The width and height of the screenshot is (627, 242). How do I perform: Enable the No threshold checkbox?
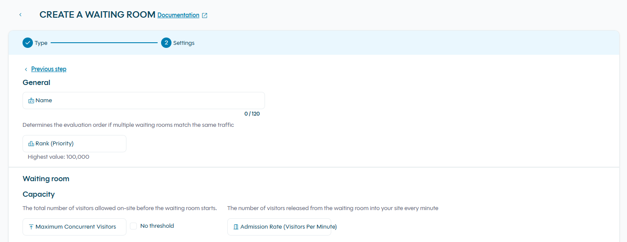(x=133, y=226)
